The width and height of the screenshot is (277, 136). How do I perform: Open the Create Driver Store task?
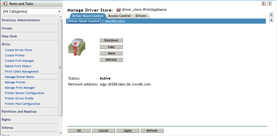[18, 50]
